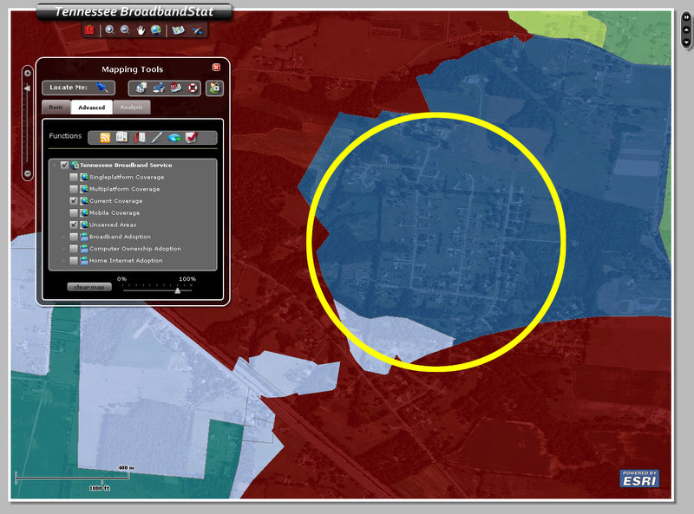Click the globe icon beside Unserved Areas

[84, 224]
